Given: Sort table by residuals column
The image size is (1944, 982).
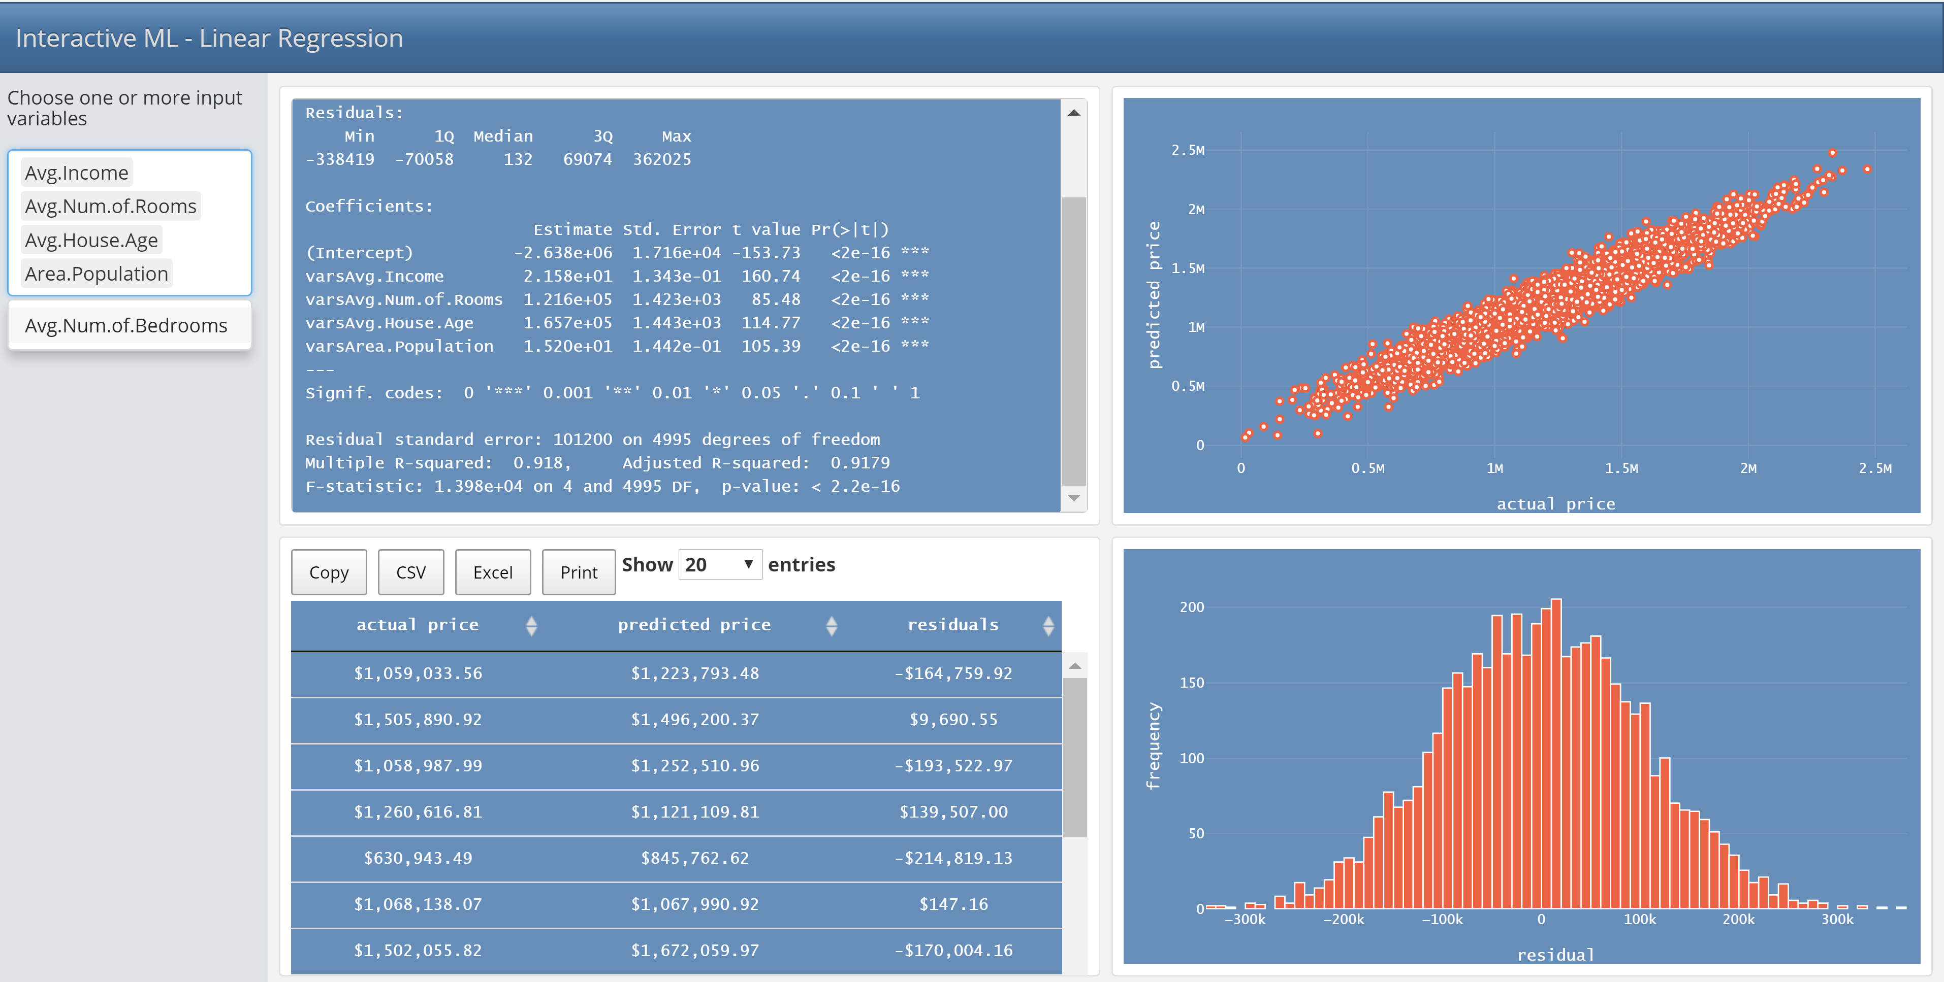Looking at the screenshot, I should [952, 625].
